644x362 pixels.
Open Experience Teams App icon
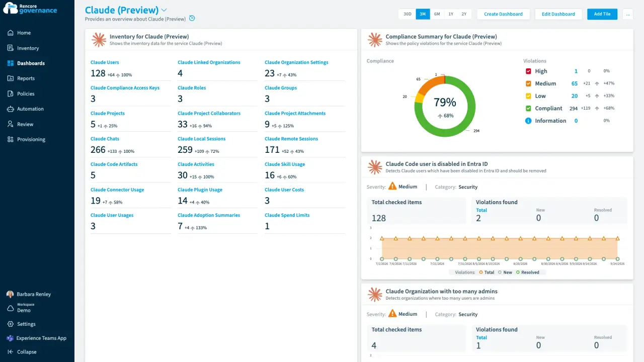click(x=10, y=338)
